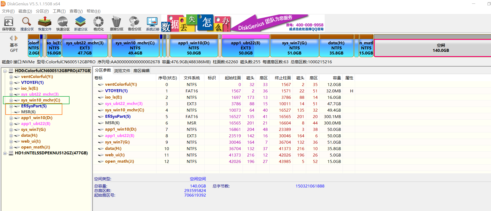Go to previous disk with left arrow
Screen dimensions: 491x211
pyautogui.click(x=11, y=38)
